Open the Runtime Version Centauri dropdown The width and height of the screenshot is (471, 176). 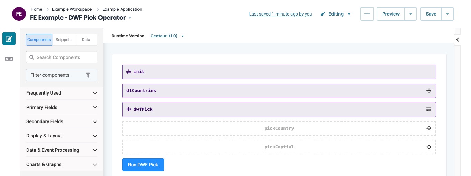(167, 36)
